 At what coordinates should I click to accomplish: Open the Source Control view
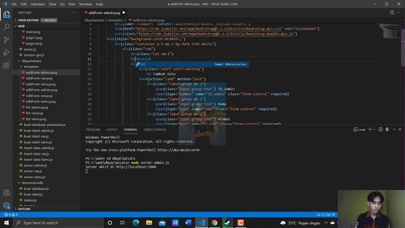click(6, 39)
